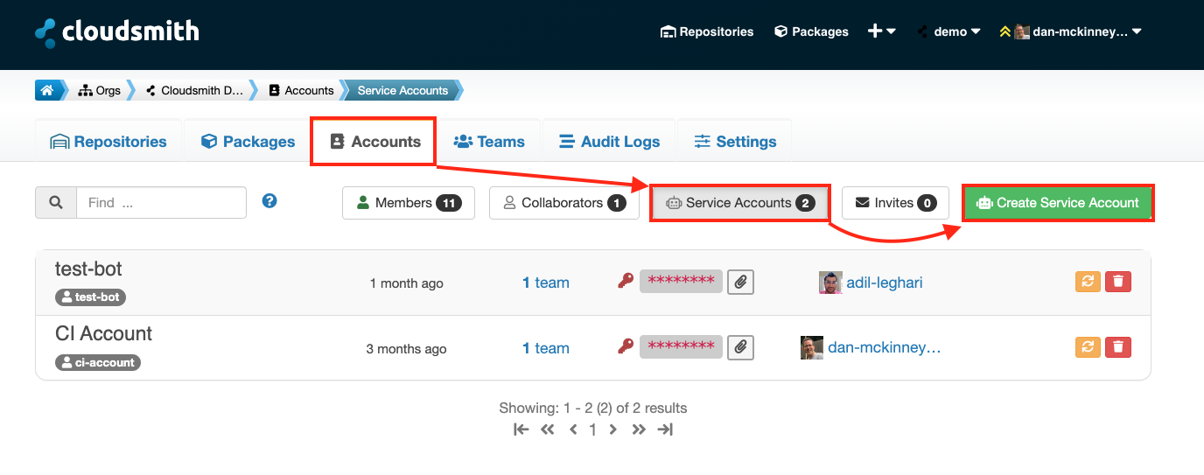Open the dan-mckinney user menu in the header
Viewport: 1204px width, 475px height.
(1078, 31)
